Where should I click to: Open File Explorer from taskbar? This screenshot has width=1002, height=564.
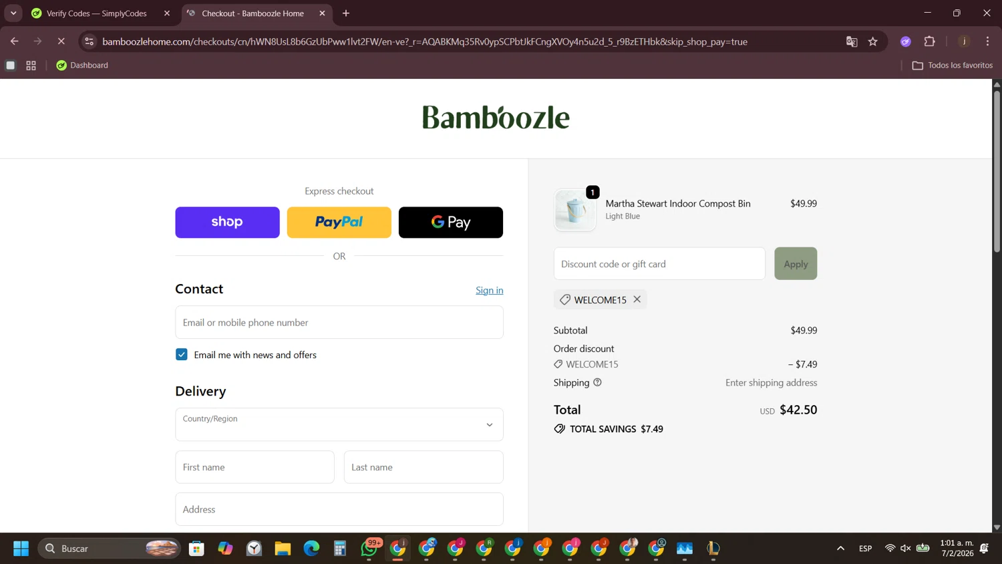pos(283,549)
